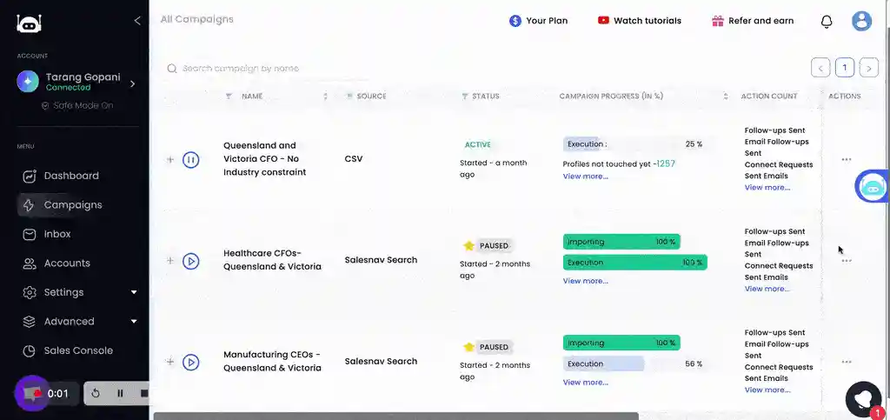Open Your Plan link
This screenshot has width=890, height=420.
538,21
